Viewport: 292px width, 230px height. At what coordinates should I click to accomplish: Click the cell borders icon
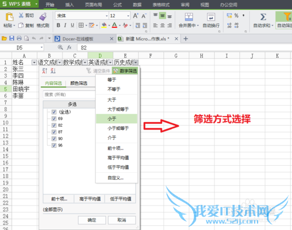click(x=81, y=25)
